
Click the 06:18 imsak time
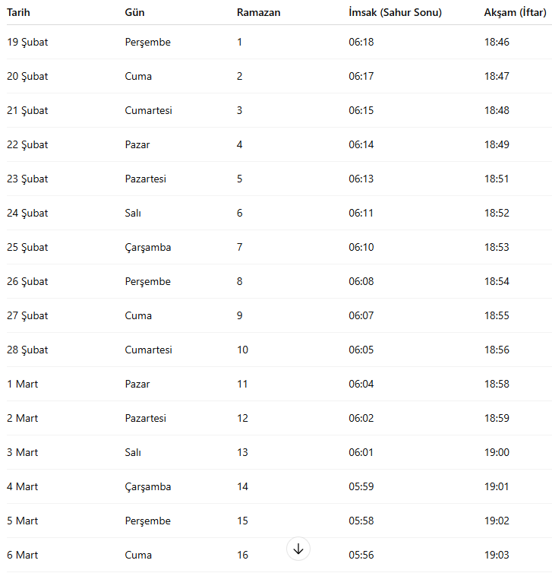[x=361, y=42]
